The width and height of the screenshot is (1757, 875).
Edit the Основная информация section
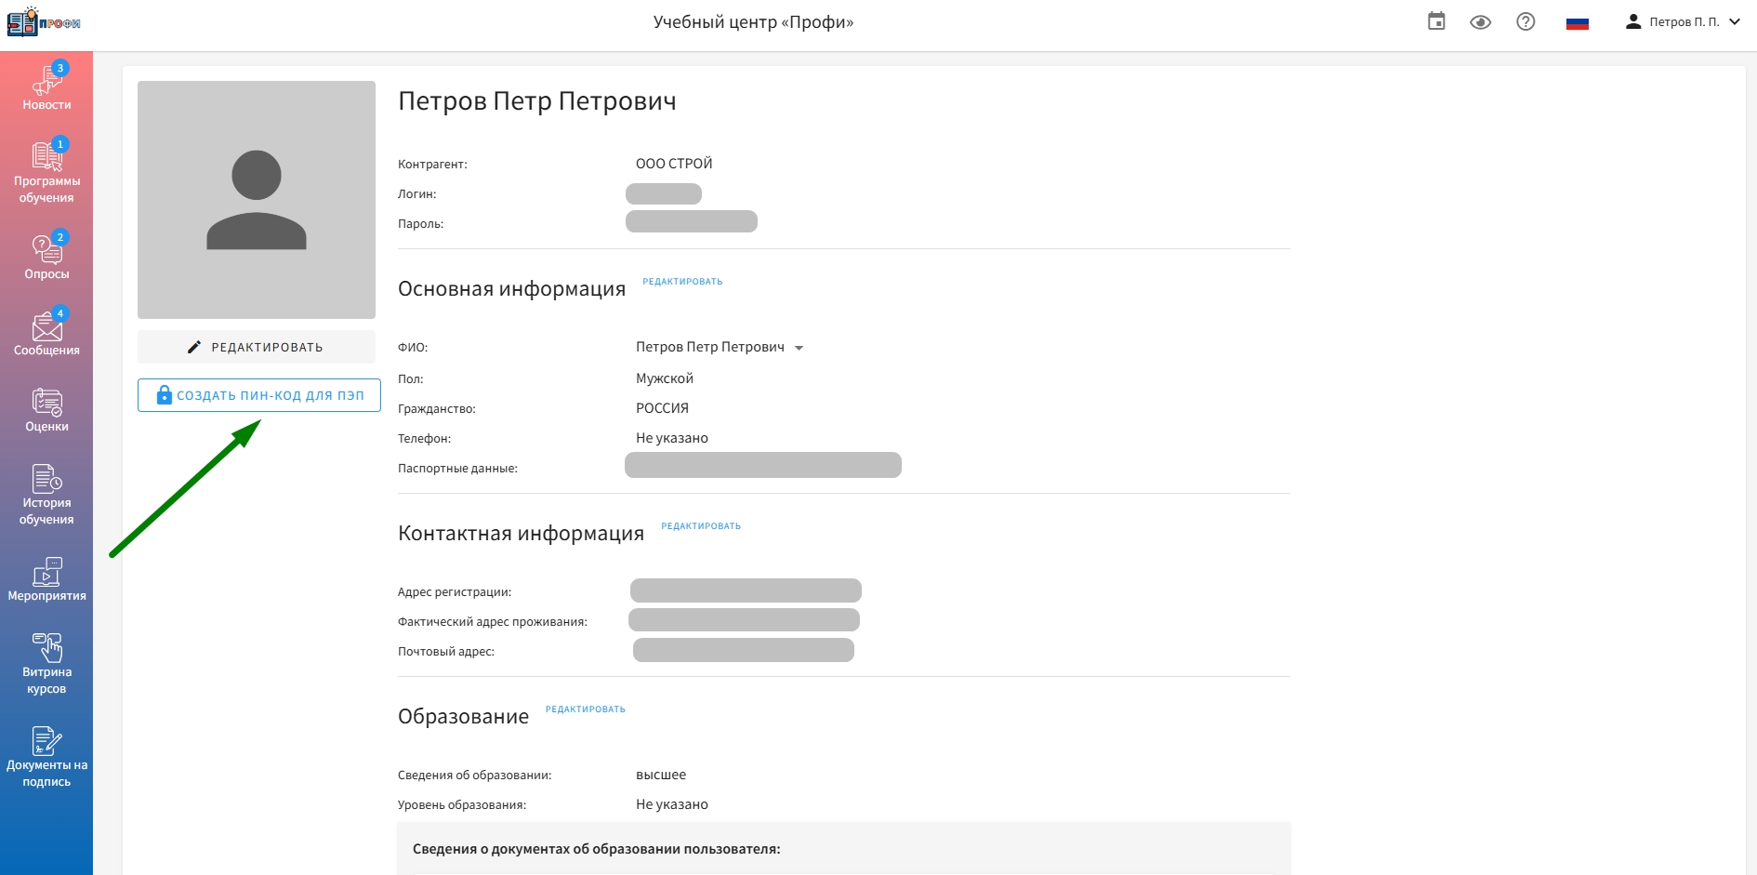pyautogui.click(x=682, y=282)
